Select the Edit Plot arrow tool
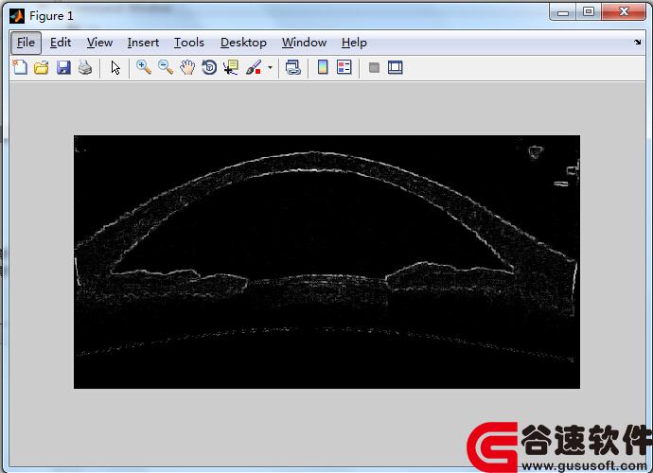 coord(115,67)
